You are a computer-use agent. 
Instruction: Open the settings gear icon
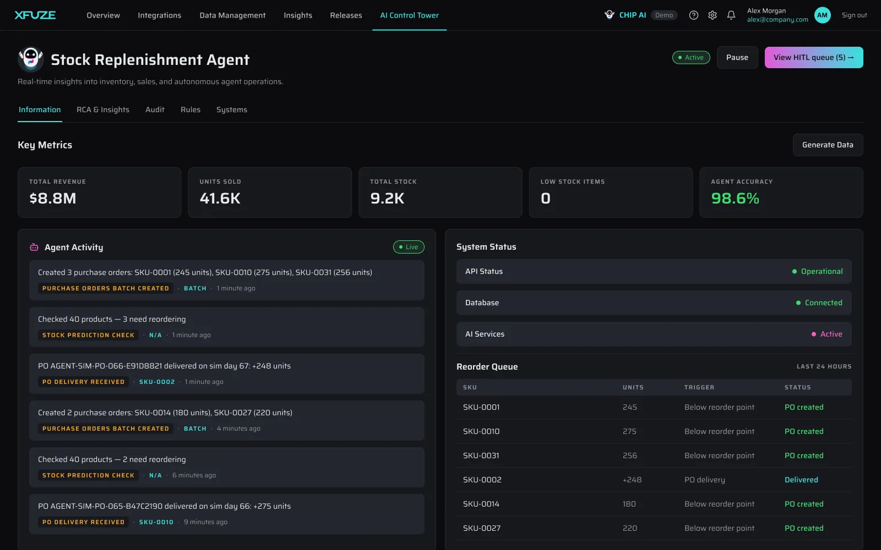click(x=713, y=15)
